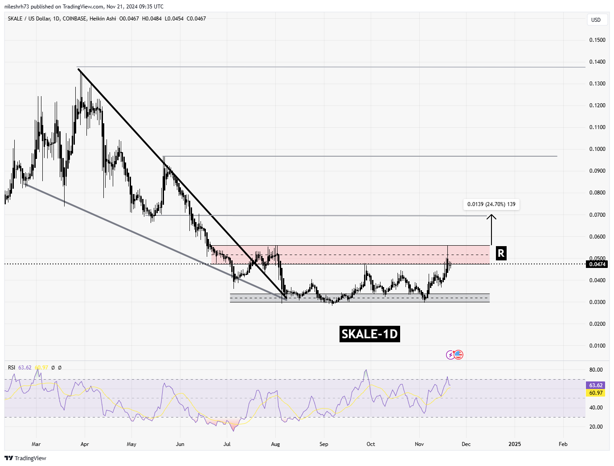614x466 pixels.
Task: Click the Mar date label on time axis
Action: 36,444
